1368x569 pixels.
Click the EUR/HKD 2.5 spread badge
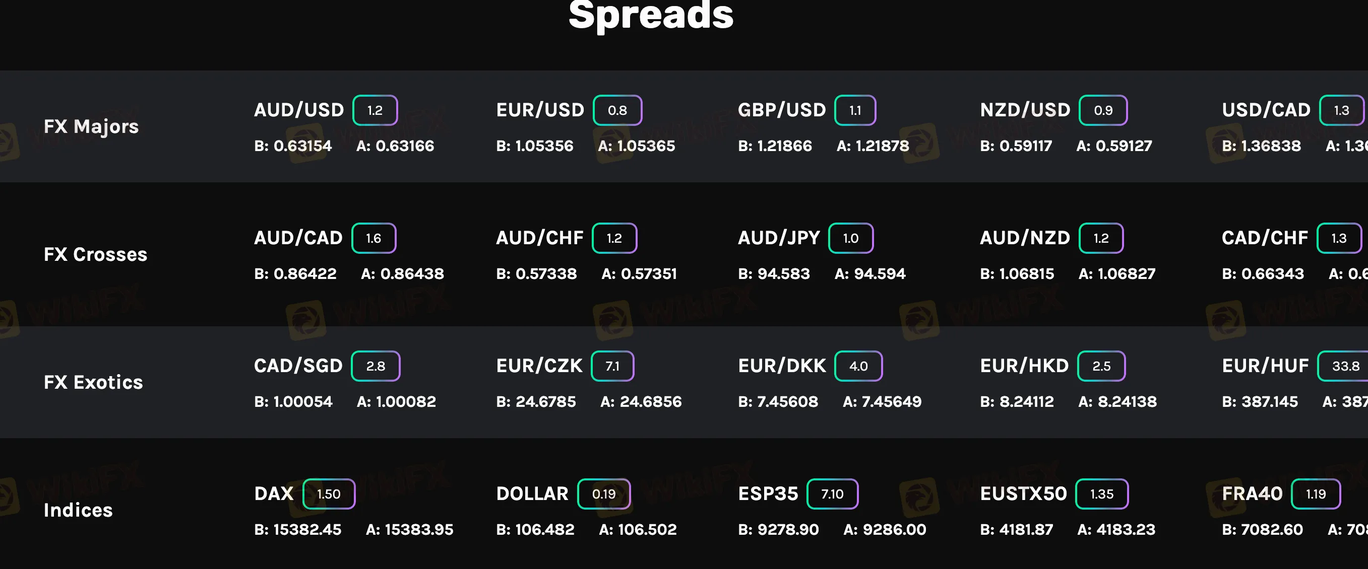click(1101, 366)
